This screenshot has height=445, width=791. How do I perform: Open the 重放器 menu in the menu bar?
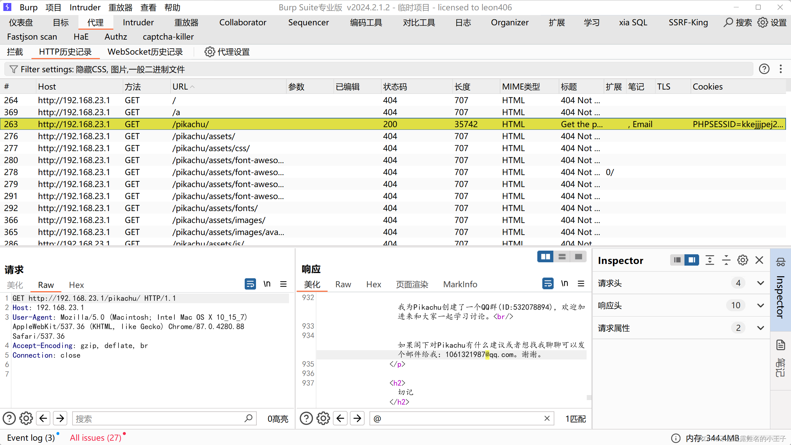pos(120,7)
